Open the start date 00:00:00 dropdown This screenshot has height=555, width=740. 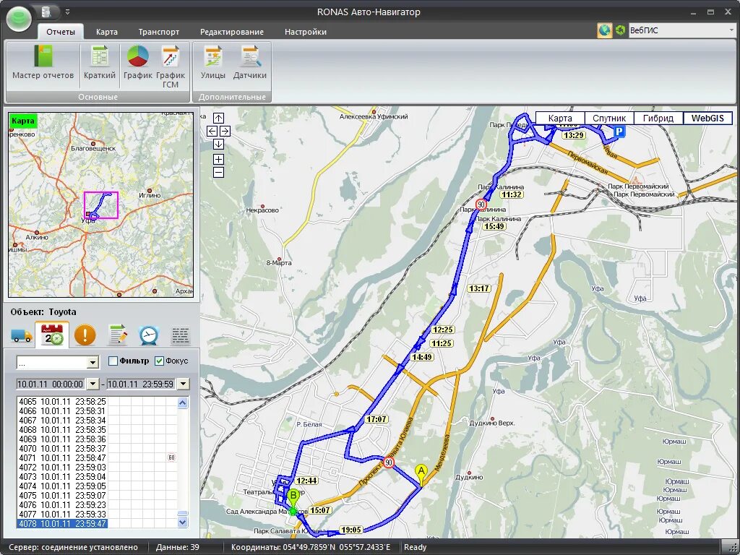coord(92,384)
